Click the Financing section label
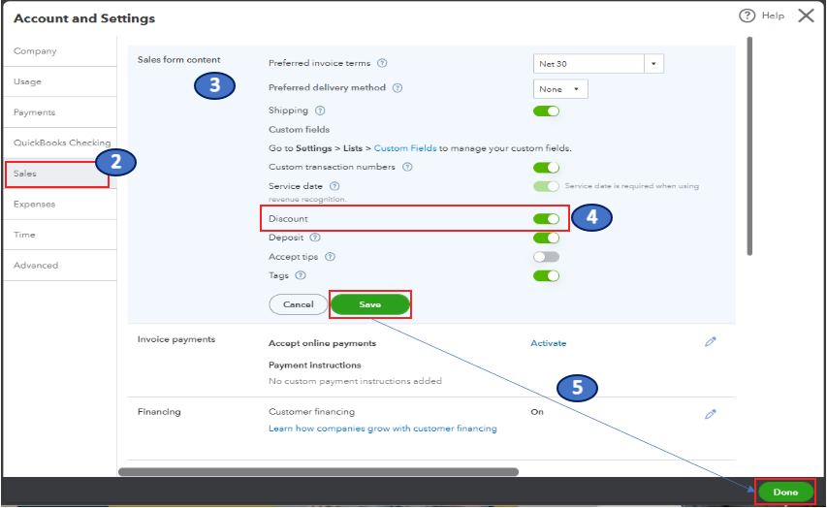 pyautogui.click(x=159, y=411)
